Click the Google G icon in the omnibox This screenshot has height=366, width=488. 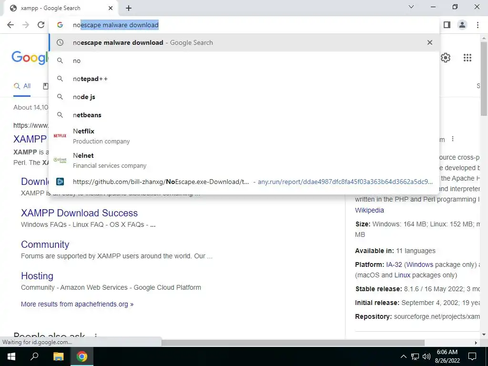coord(60,25)
